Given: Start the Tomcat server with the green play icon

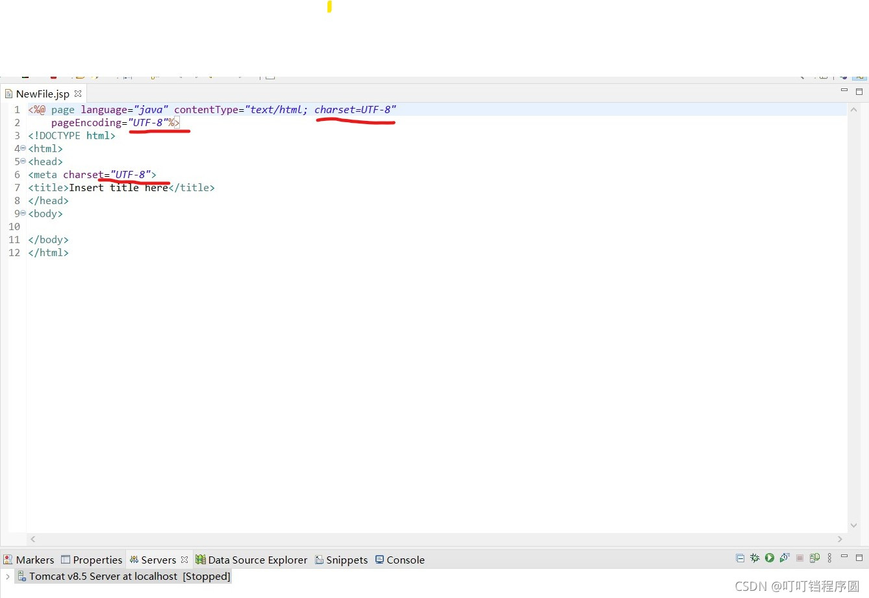Looking at the screenshot, I should pos(770,558).
